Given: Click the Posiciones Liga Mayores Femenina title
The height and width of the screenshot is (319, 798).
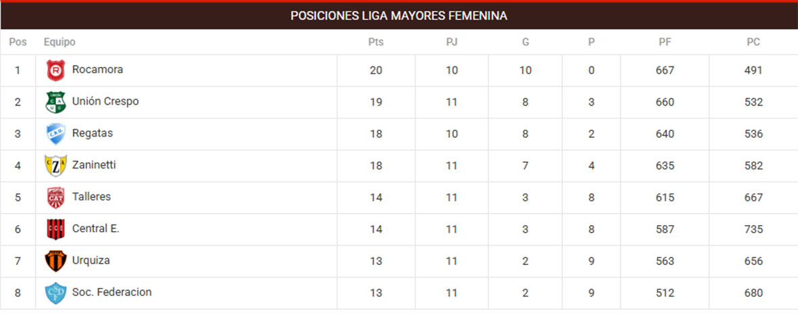Looking at the screenshot, I should [399, 16].
